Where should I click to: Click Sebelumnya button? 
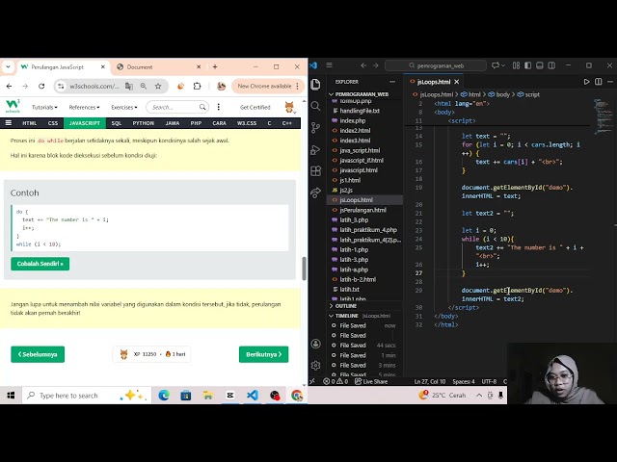(x=38, y=354)
